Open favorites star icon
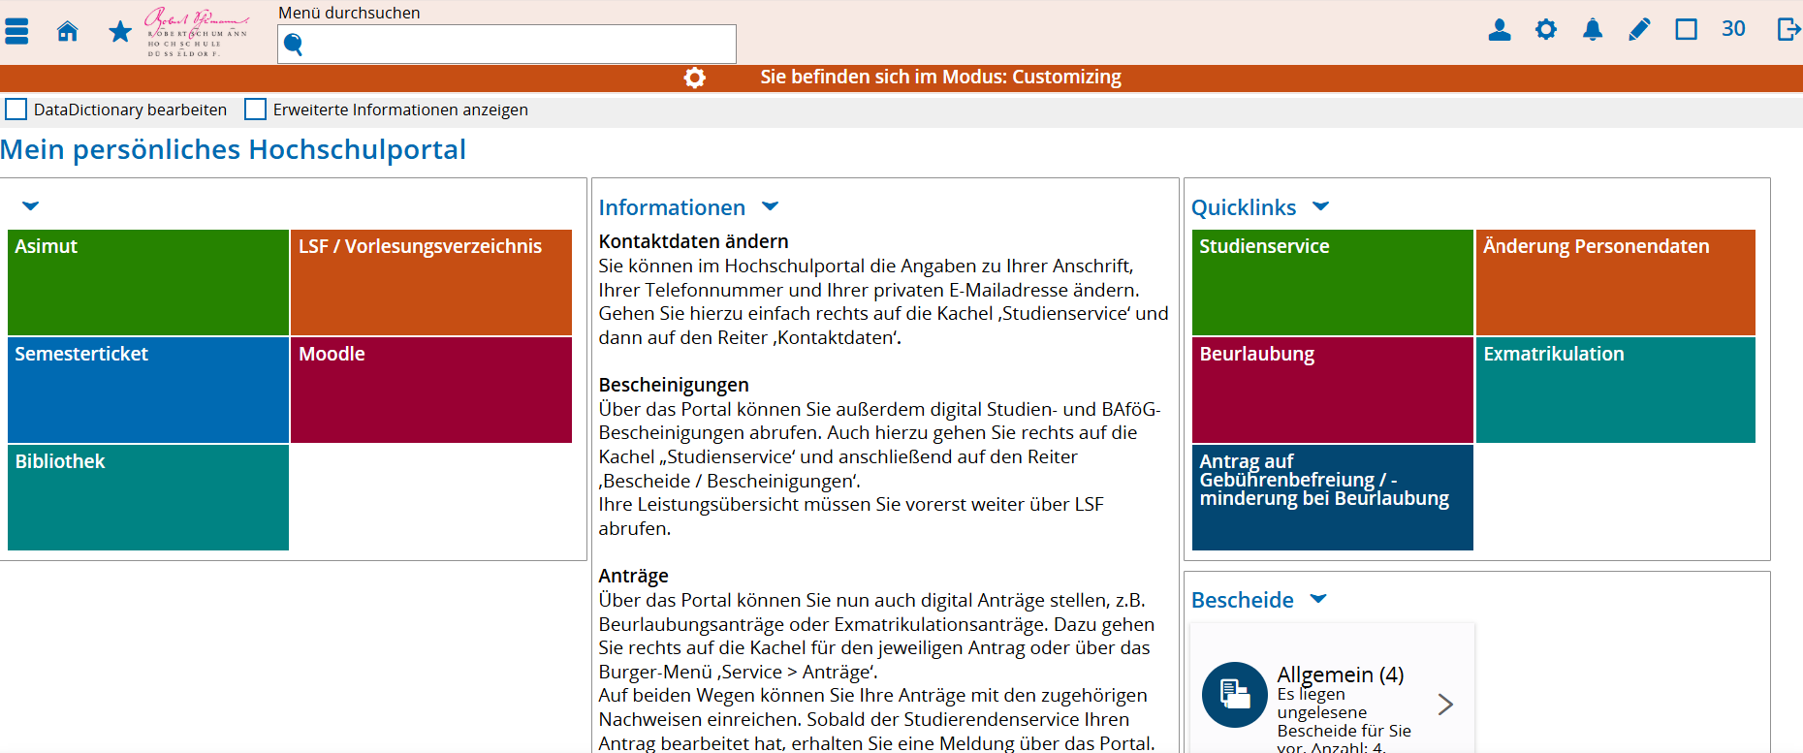The width and height of the screenshot is (1803, 753). [x=120, y=32]
